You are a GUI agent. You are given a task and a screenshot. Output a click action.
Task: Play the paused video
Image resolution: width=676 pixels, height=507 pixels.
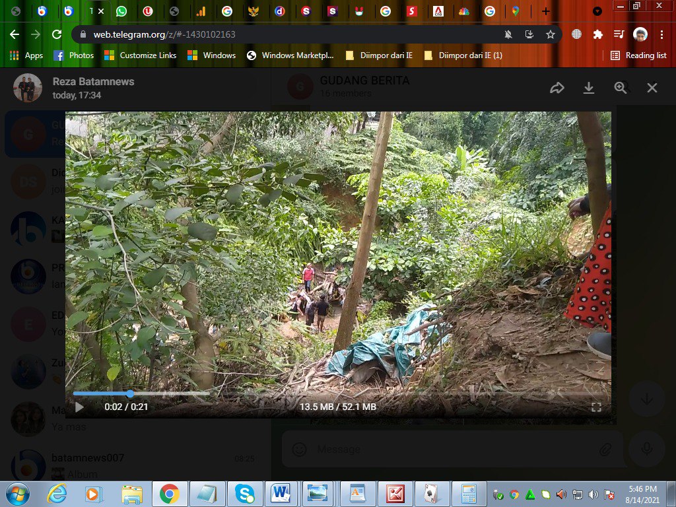click(79, 407)
